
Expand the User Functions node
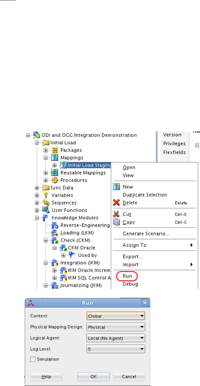(37, 210)
